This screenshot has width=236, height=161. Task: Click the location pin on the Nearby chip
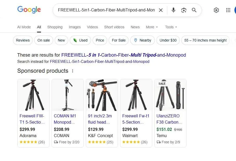click(x=135, y=40)
